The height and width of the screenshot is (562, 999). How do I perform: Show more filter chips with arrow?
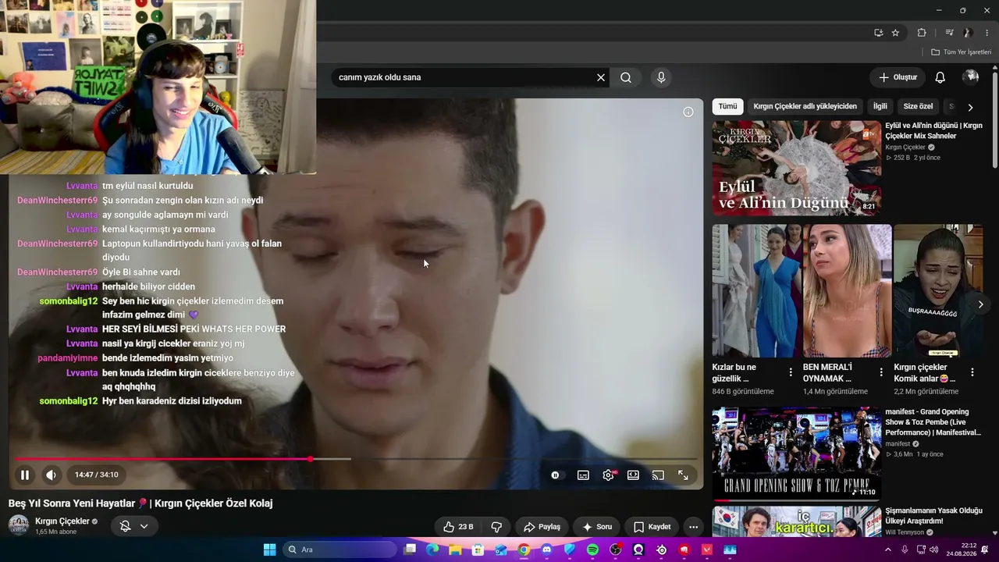(x=970, y=107)
